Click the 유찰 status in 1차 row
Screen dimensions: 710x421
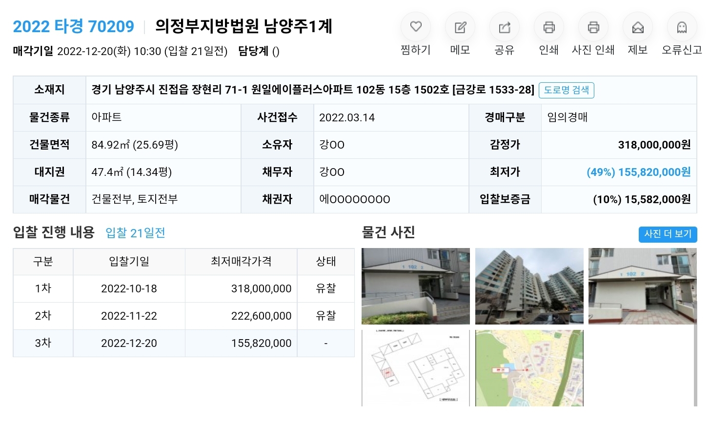pyautogui.click(x=326, y=288)
